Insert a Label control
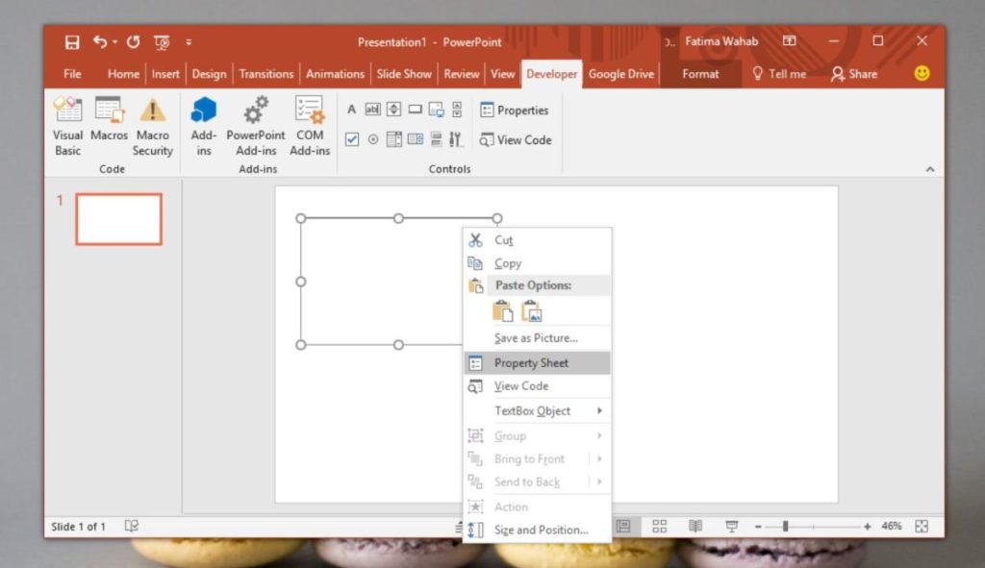 coord(353,109)
